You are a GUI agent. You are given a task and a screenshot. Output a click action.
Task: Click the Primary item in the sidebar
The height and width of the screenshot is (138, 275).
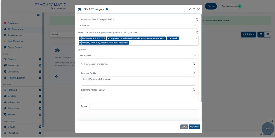pyautogui.click(x=12, y=59)
